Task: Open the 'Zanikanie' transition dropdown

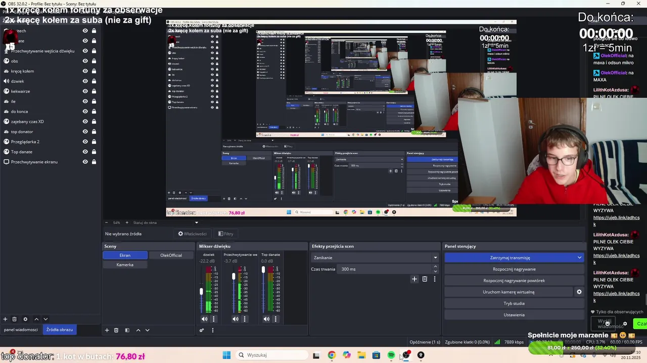Action: (x=375, y=258)
